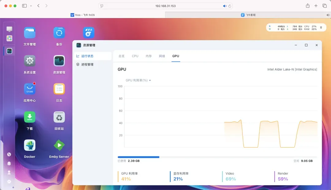This screenshot has width=331, height=190.
Task: Open 应用中心 store icon
Action: pyautogui.click(x=30, y=89)
